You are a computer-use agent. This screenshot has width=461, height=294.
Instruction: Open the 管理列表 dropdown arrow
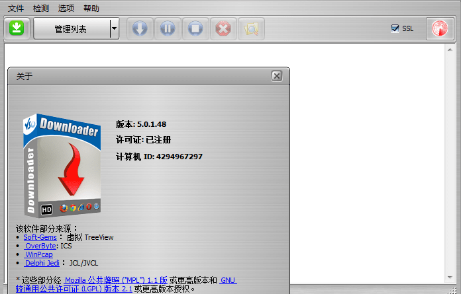pyautogui.click(x=115, y=28)
